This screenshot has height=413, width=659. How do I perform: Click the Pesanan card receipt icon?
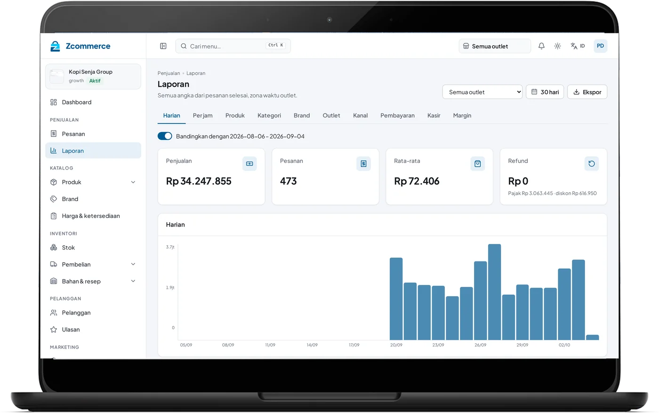(363, 163)
